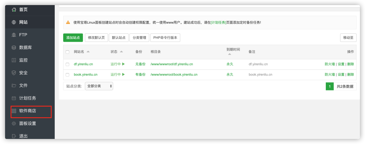
Task: Click the 添加站点 button
Action: 73,38
